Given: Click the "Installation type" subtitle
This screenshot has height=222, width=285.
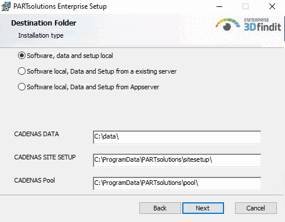Looking at the screenshot, I should pyautogui.click(x=41, y=35).
